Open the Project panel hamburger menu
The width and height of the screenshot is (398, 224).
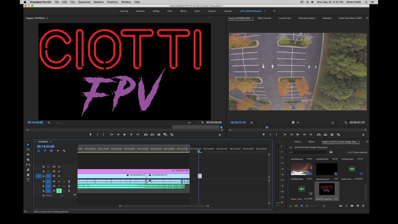(x=359, y=142)
